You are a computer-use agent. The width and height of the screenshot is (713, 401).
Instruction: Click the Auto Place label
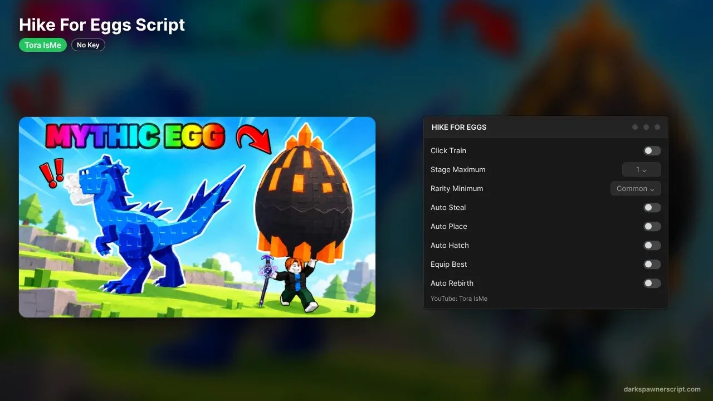(x=449, y=226)
